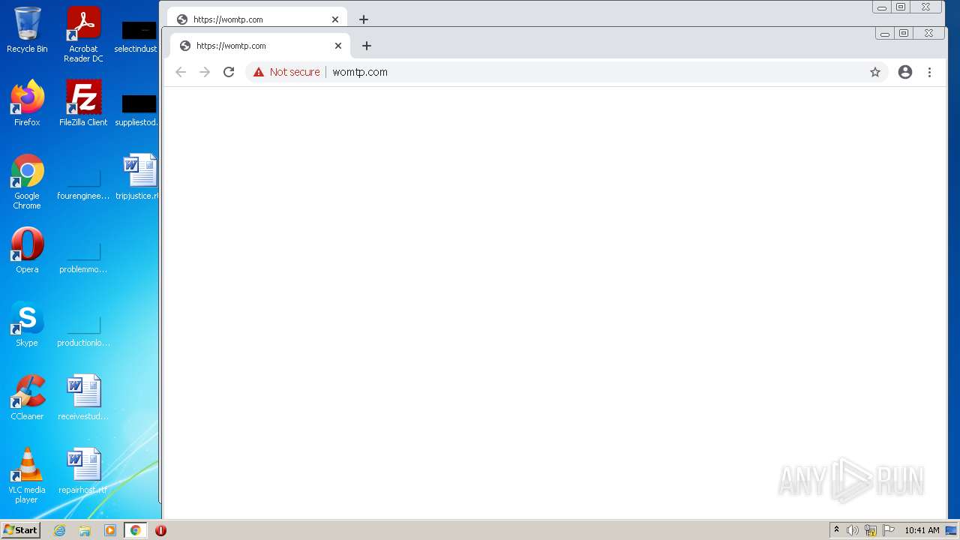Add a new tab in back window
The width and height of the screenshot is (960, 540).
(364, 19)
